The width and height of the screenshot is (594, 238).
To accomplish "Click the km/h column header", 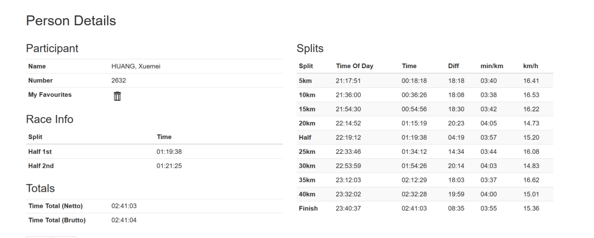I will [x=530, y=66].
